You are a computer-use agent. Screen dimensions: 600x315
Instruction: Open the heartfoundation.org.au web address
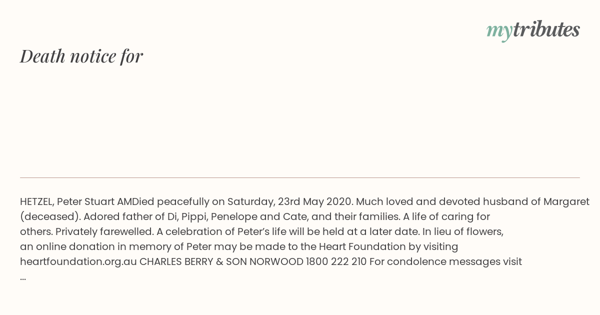coord(78,261)
